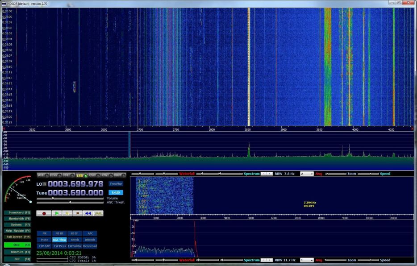Click the small B icon beside LO

[x=44, y=184]
